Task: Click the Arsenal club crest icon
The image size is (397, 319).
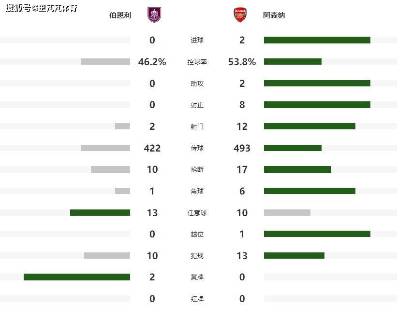Action: click(x=240, y=15)
